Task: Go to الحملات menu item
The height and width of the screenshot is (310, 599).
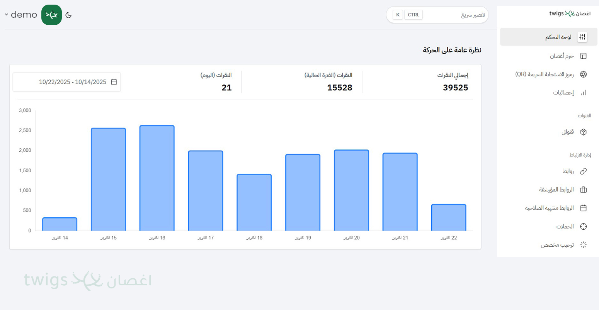Action: click(565, 227)
